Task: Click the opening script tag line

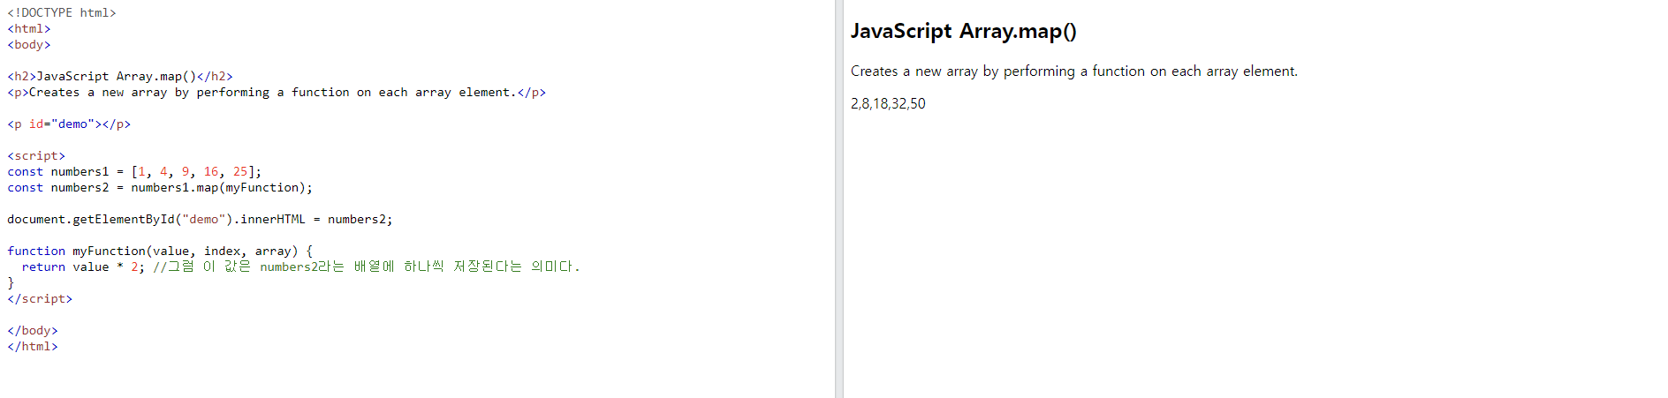Action: point(36,155)
